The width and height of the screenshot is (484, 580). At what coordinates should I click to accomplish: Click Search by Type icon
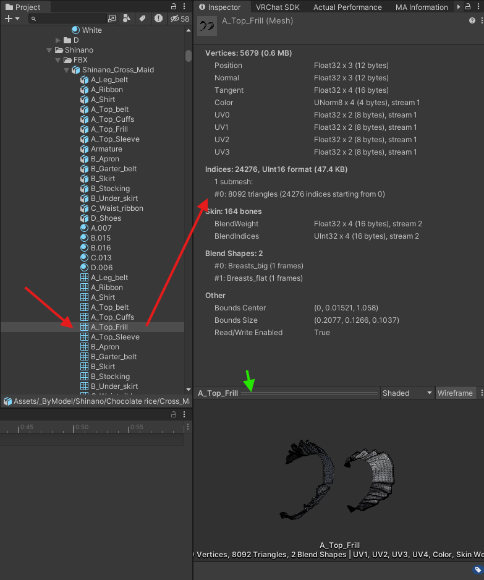127,19
